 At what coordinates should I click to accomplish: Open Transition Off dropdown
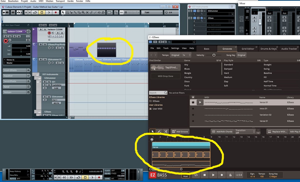tap(245, 131)
